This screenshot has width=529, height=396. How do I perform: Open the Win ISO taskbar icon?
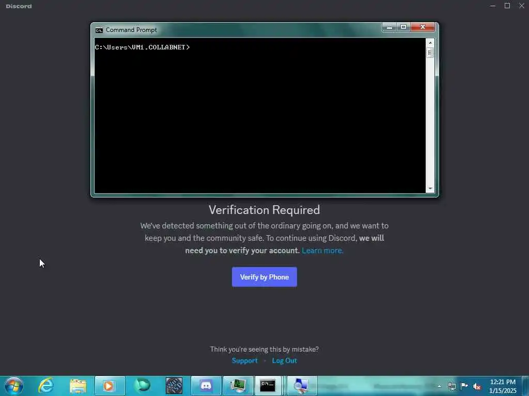pos(174,386)
